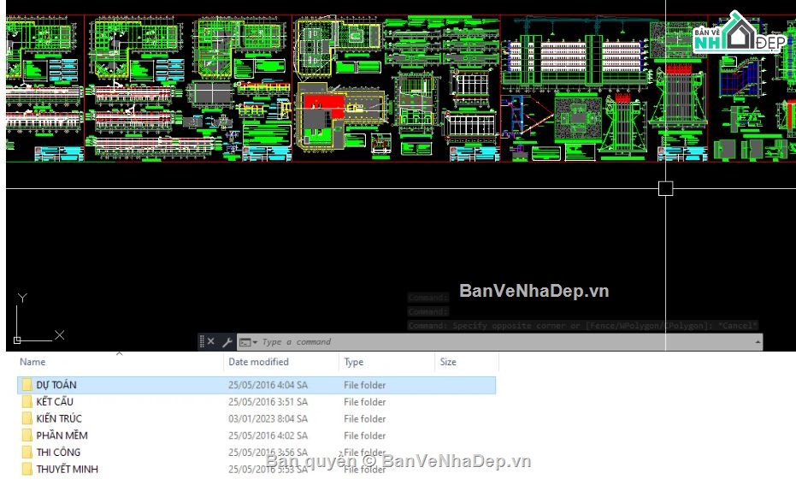
Task: Click the 'Type a command' input field
Action: tap(496, 342)
